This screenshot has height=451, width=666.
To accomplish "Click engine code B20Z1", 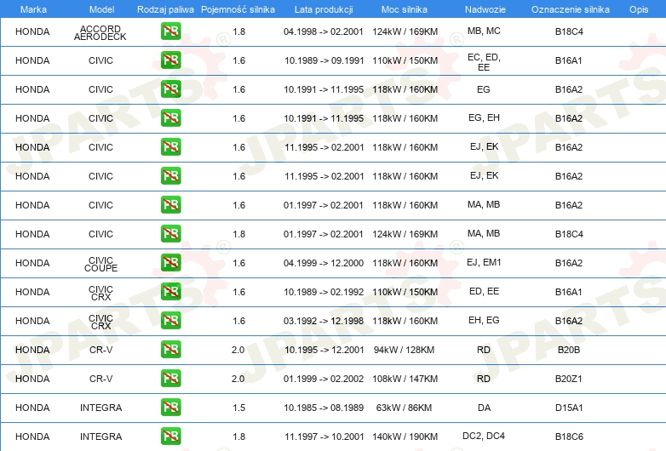I will coord(569,379).
